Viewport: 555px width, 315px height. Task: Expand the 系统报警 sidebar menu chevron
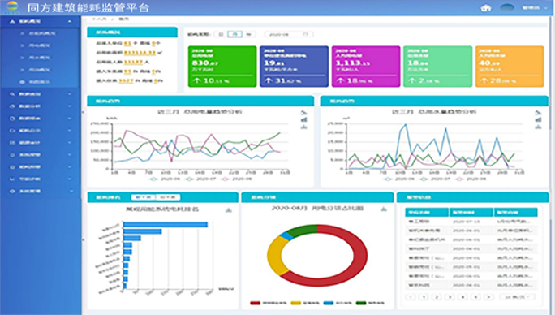pyautogui.click(x=70, y=154)
